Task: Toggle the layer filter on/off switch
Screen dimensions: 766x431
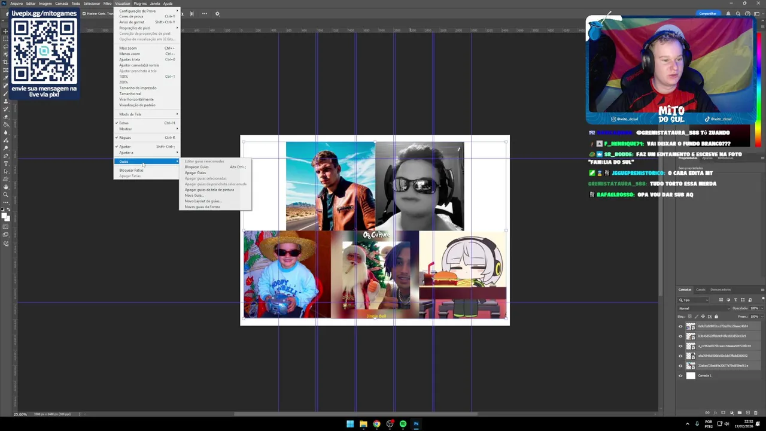Action: (x=763, y=299)
